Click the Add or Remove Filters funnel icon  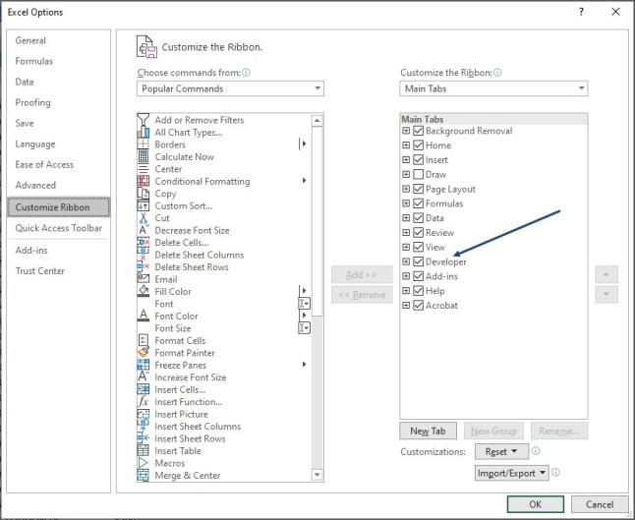[x=143, y=120]
